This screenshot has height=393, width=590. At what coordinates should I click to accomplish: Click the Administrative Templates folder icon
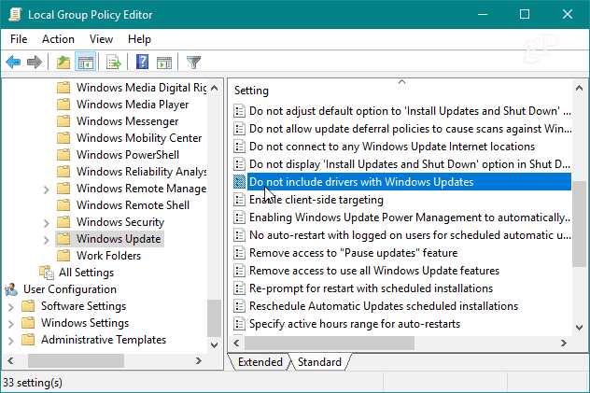click(28, 340)
